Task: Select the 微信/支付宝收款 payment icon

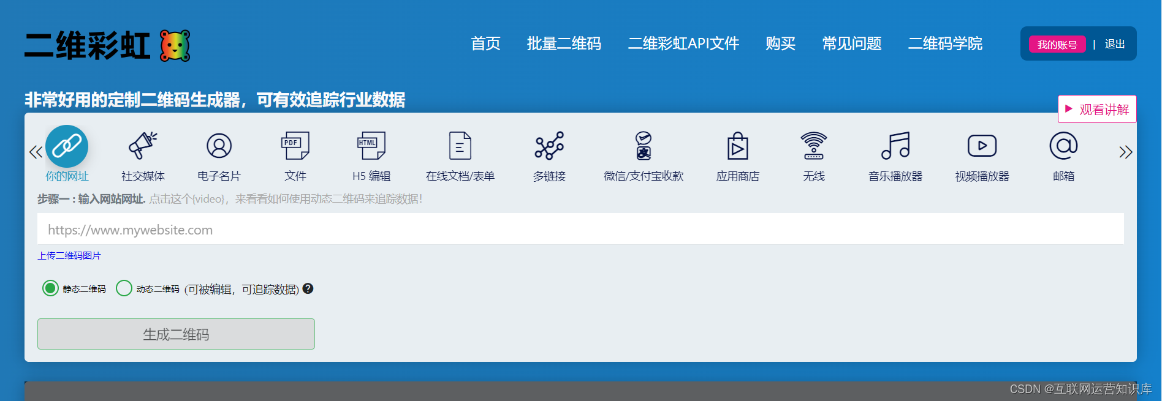Action: pyautogui.click(x=644, y=146)
